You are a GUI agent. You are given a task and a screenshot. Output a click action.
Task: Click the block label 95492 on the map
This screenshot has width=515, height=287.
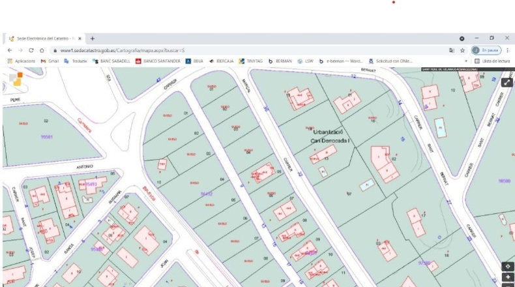pyautogui.click(x=207, y=194)
